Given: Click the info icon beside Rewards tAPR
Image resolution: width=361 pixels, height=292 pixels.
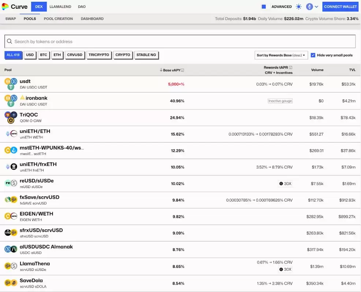Looking at the screenshot, I should tap(291, 68).
